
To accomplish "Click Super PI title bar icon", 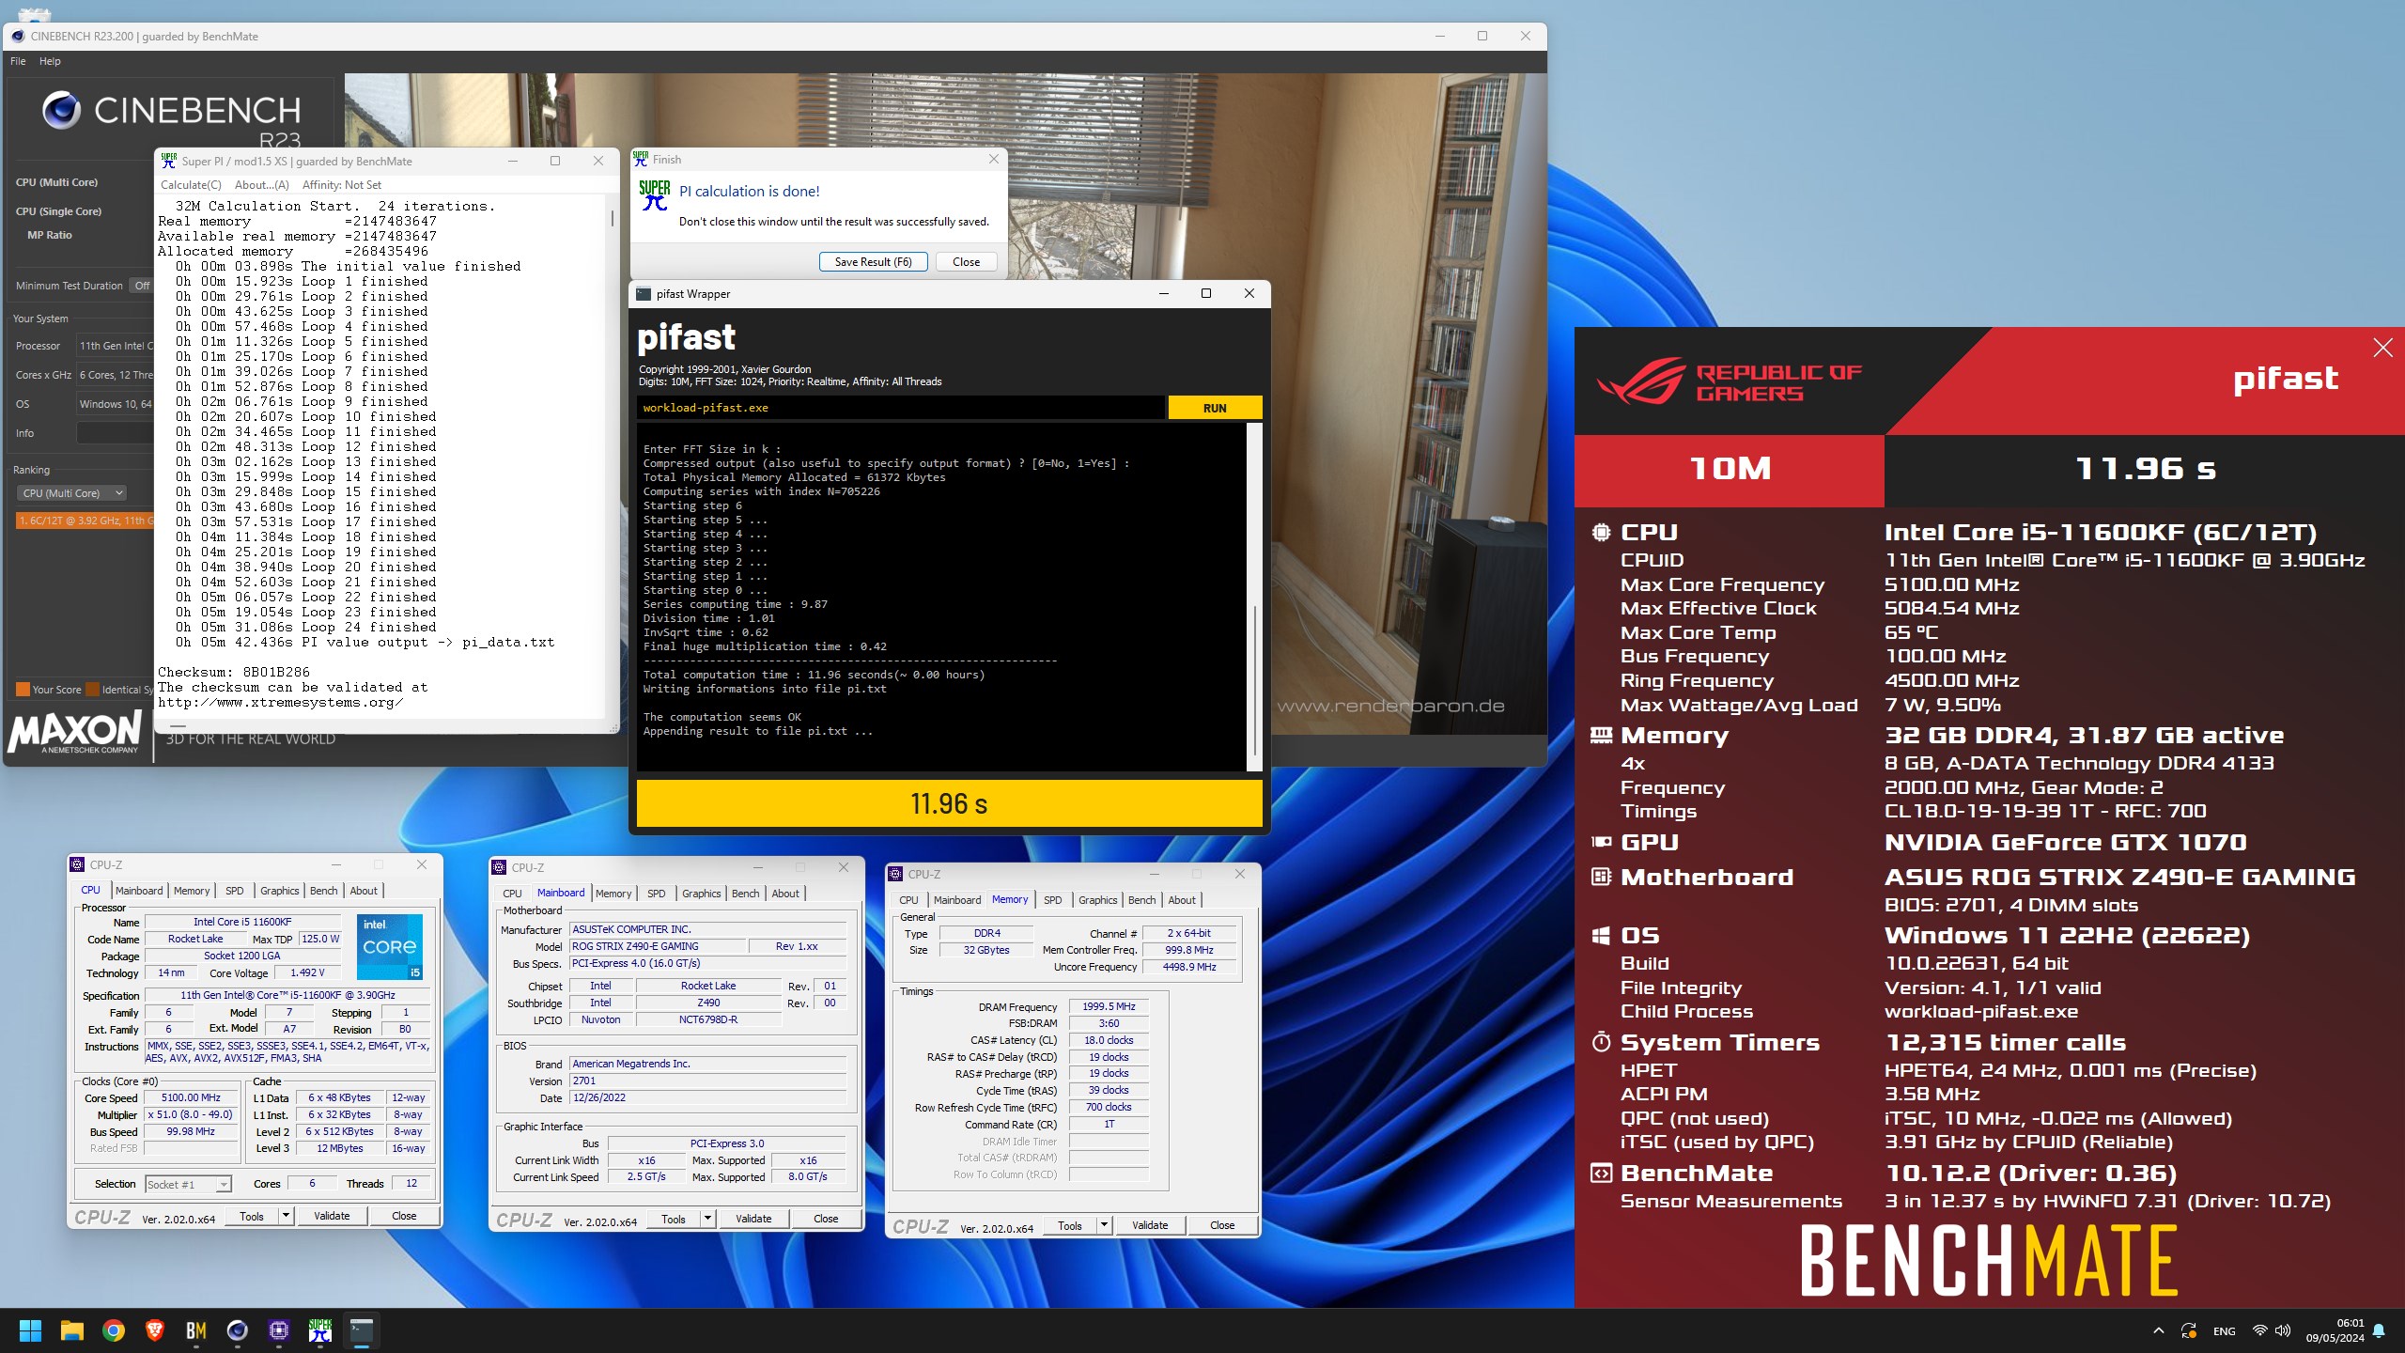I will click(168, 161).
